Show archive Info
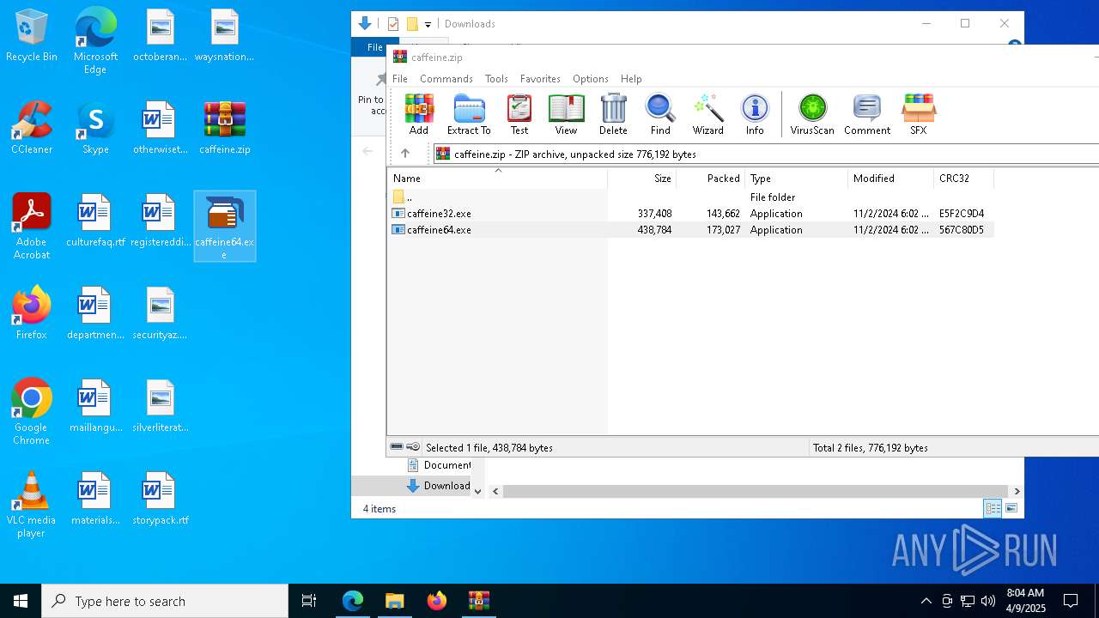This screenshot has height=618, width=1099. pyautogui.click(x=755, y=115)
